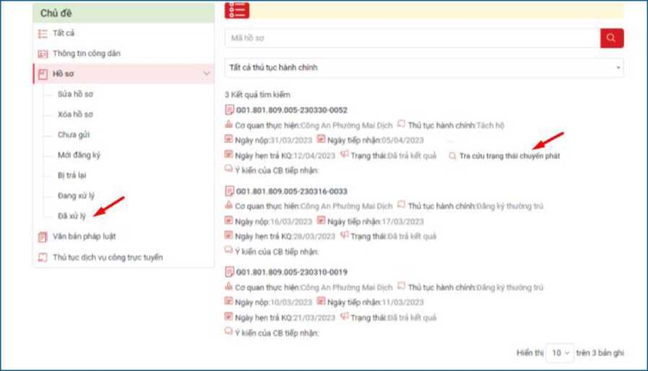Screen dimensions: 648x371
Task: Select Đã xử lý in the sidebar
Action: [x=72, y=216]
